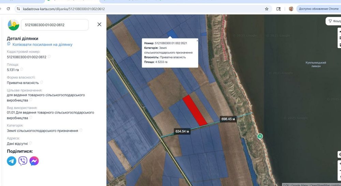
Task: Click the 'Деталі ділянки' heading
Action: (x=23, y=39)
